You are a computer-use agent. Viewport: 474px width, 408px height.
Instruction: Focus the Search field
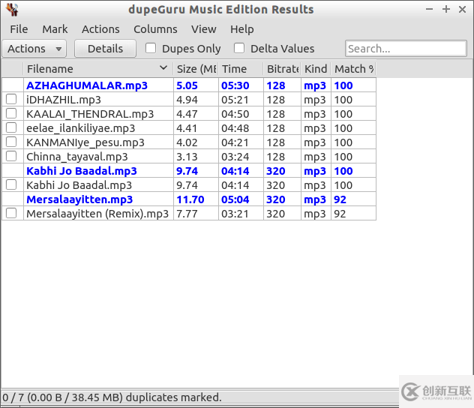click(x=406, y=48)
